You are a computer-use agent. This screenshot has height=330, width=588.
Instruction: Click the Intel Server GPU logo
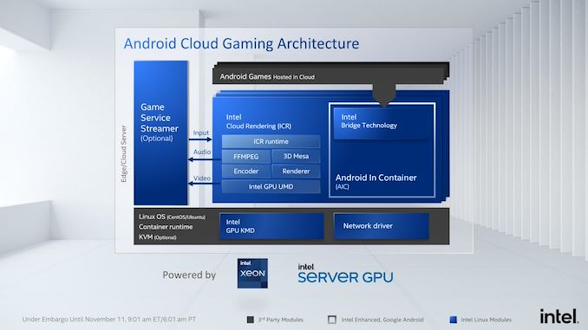coord(345,273)
